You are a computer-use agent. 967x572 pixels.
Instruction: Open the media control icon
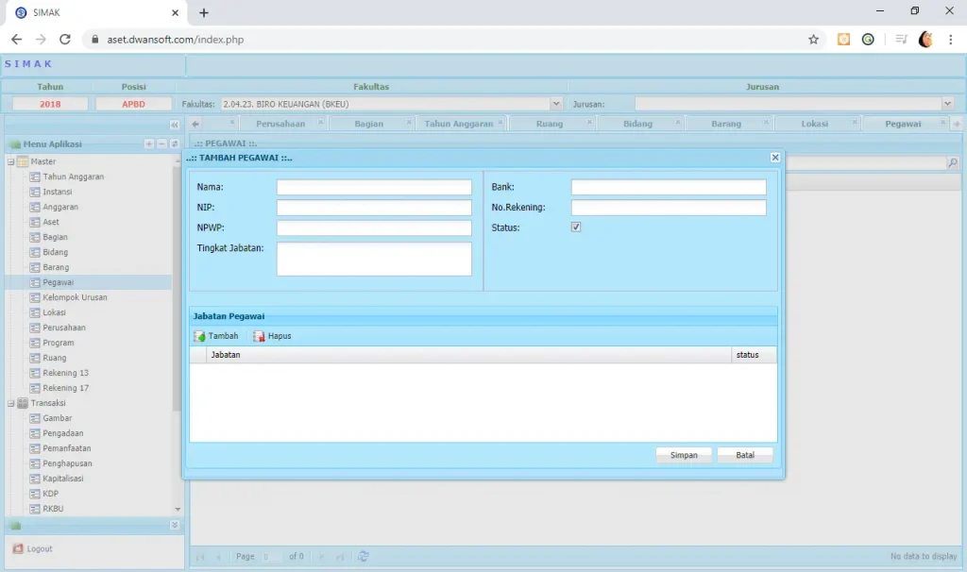pyautogui.click(x=901, y=40)
